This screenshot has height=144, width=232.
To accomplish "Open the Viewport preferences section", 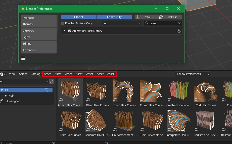I will 39,31.
